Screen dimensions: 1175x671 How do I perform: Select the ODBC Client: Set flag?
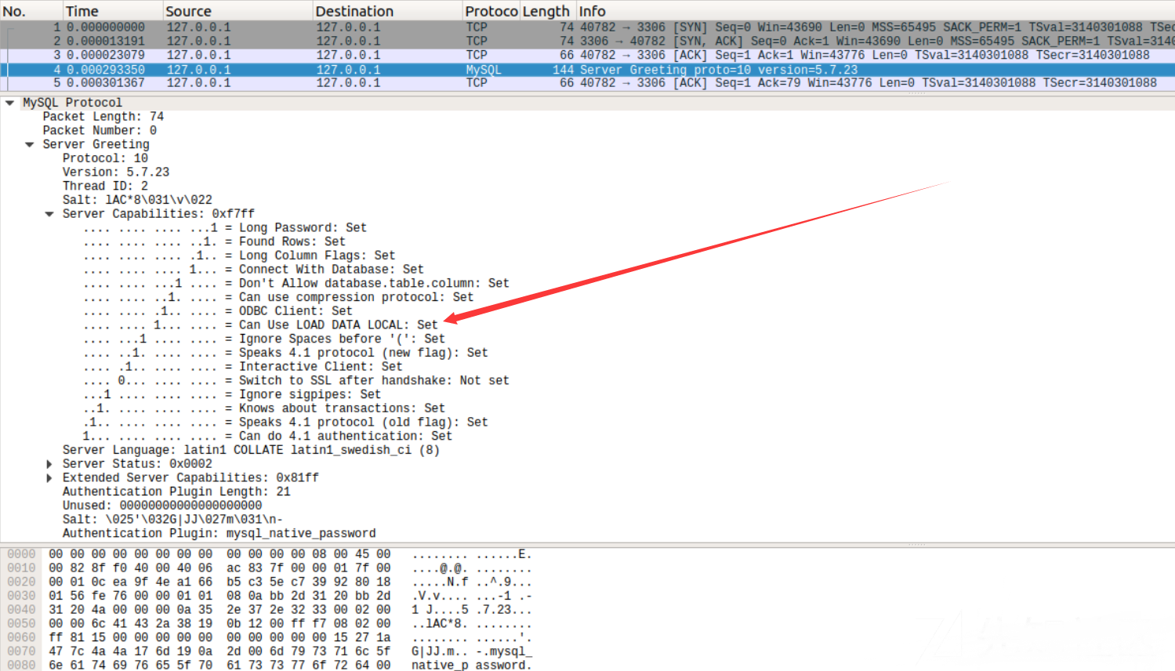pos(218,311)
